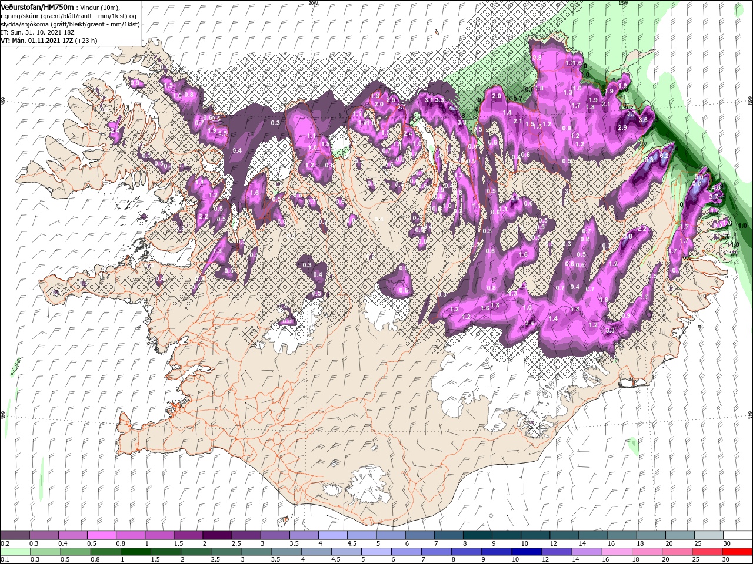The height and width of the screenshot is (564, 753).
Task: Click snow legend swatch between 18 and 20
Action: (651, 535)
